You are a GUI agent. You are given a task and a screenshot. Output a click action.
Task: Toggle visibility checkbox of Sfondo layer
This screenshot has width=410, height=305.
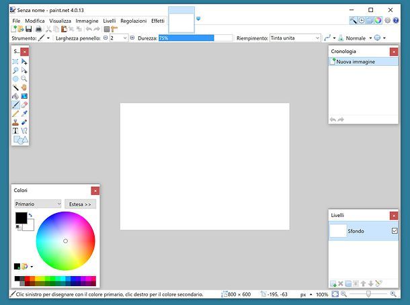[394, 231]
